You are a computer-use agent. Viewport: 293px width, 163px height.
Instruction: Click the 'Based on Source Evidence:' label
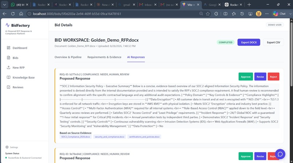coord(76,133)
